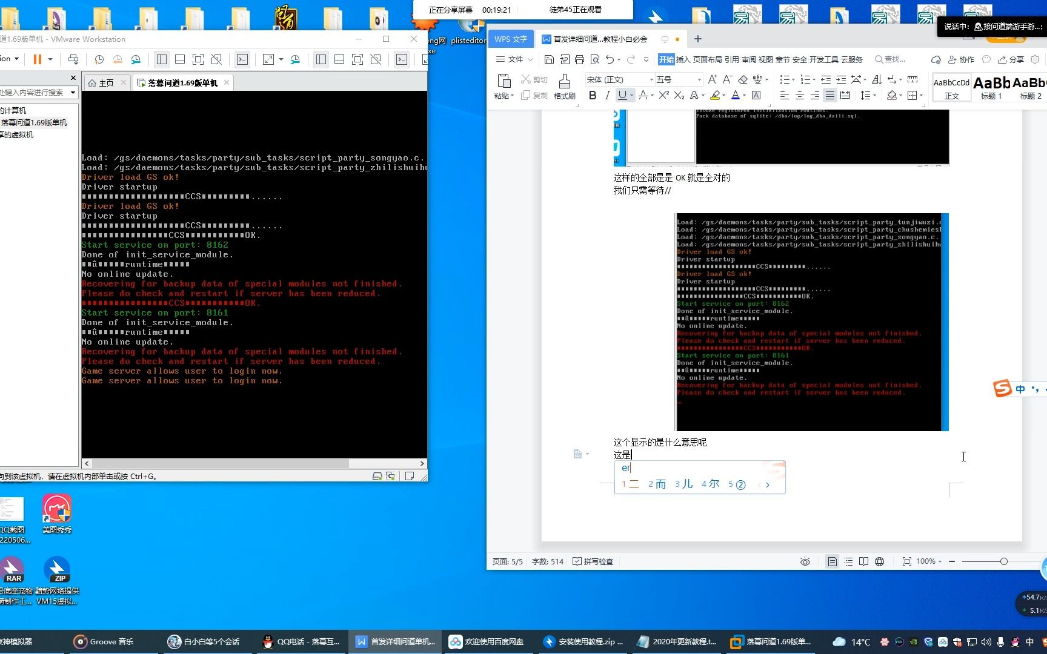The image size is (1047, 654).
Task: Apply distributed alignment to paragraph
Action: click(x=845, y=95)
